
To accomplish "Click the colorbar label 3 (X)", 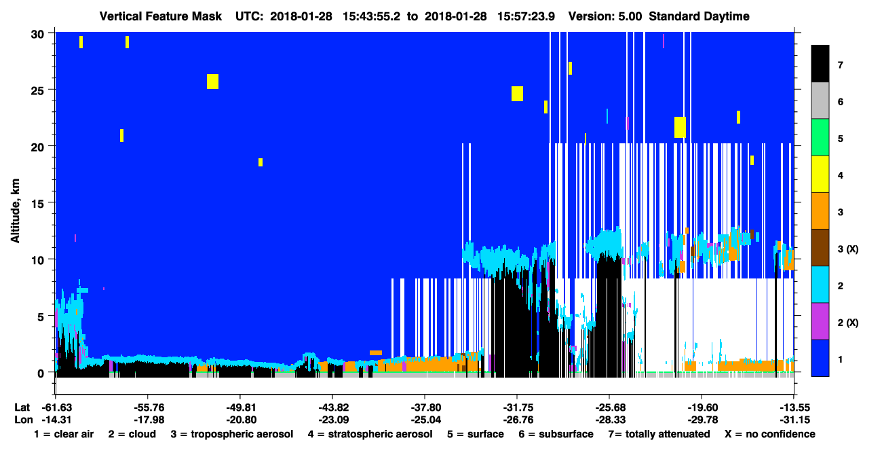I will (x=847, y=249).
